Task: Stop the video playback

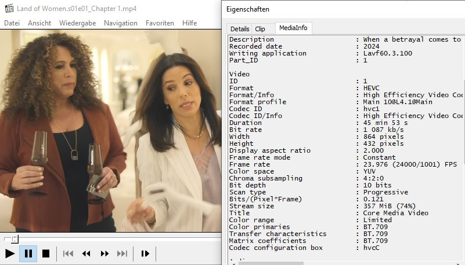Action: click(46, 253)
